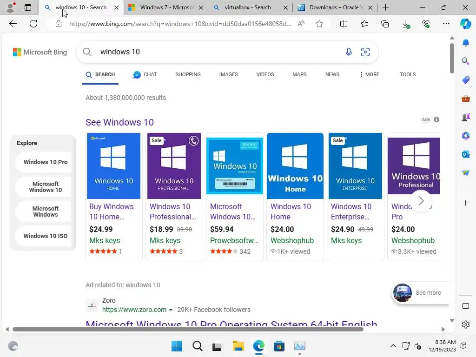Search using an image icon

(x=365, y=52)
